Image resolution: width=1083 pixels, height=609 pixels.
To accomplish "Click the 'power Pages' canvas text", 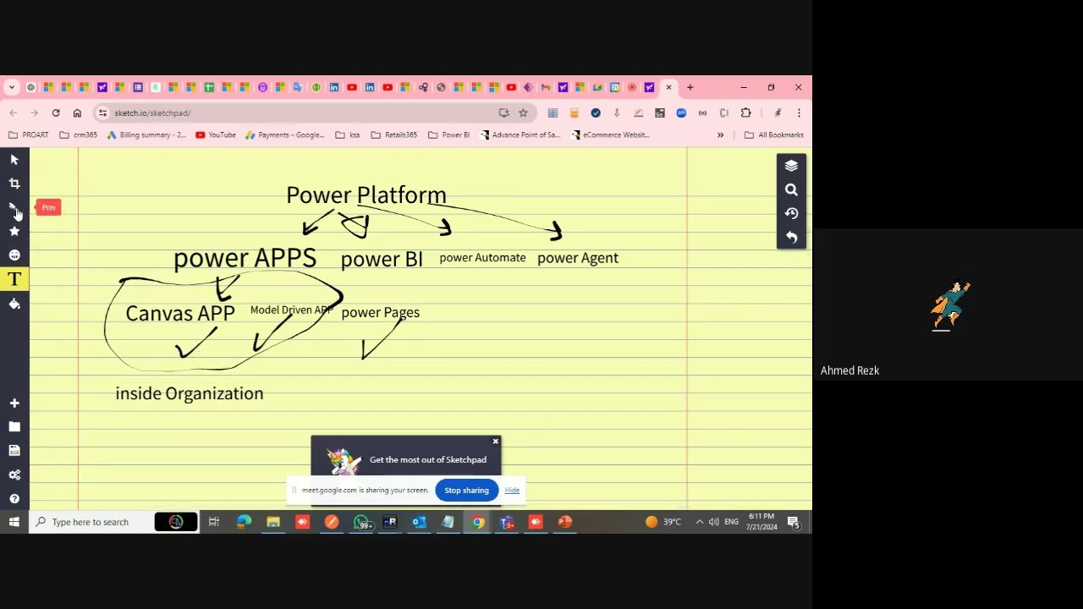I will point(381,313).
